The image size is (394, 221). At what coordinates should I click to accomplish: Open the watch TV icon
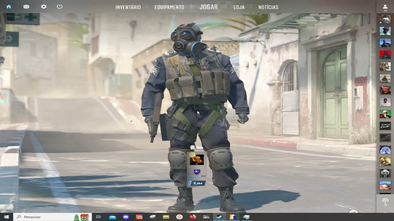coord(26,6)
